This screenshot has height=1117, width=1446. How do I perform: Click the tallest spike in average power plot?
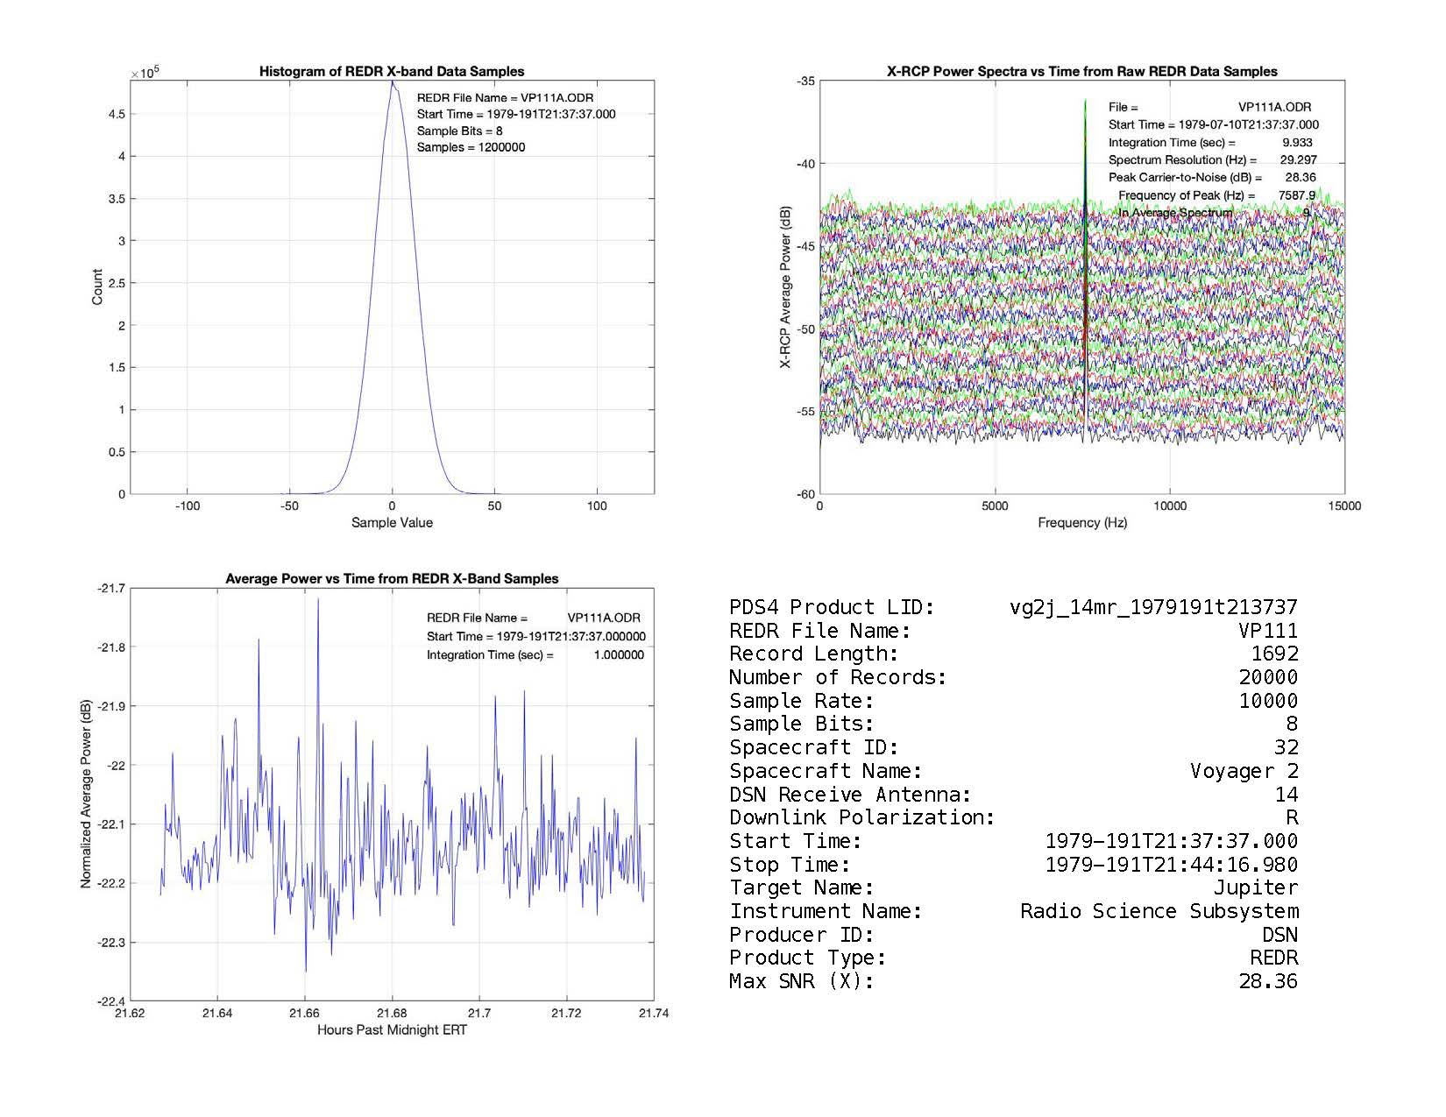click(x=317, y=601)
